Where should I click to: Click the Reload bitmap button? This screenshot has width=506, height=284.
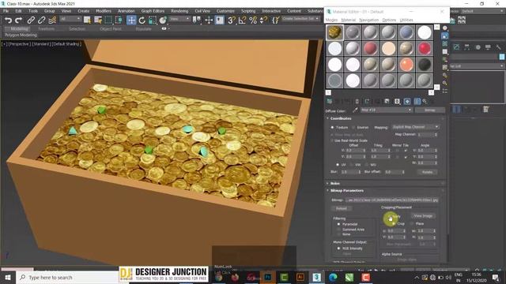pos(342,208)
